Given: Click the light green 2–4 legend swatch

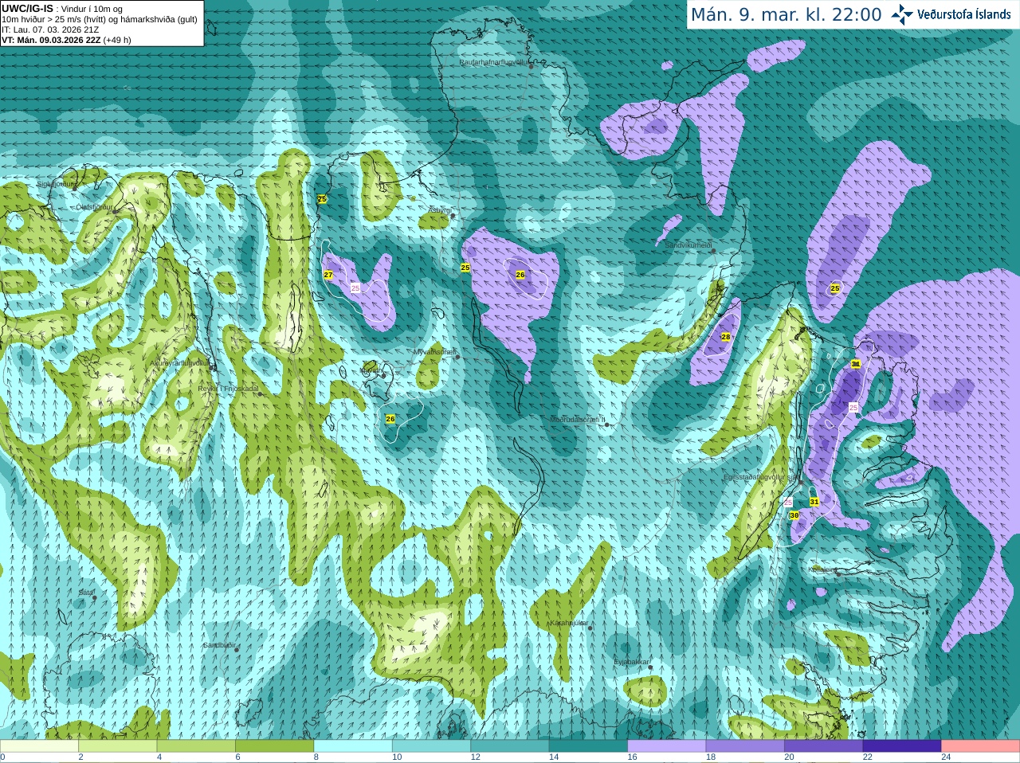Looking at the screenshot, I should click(118, 746).
